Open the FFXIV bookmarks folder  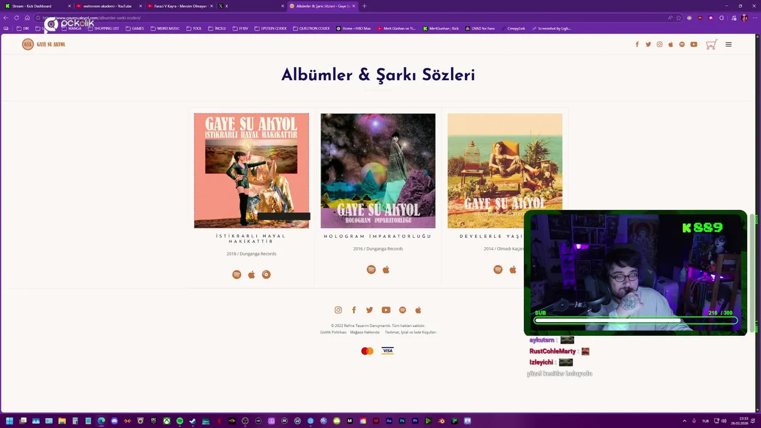240,29
